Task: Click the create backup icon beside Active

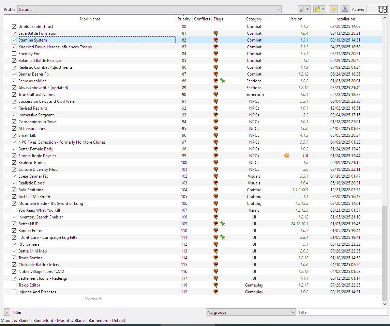Action: (x=345, y=10)
